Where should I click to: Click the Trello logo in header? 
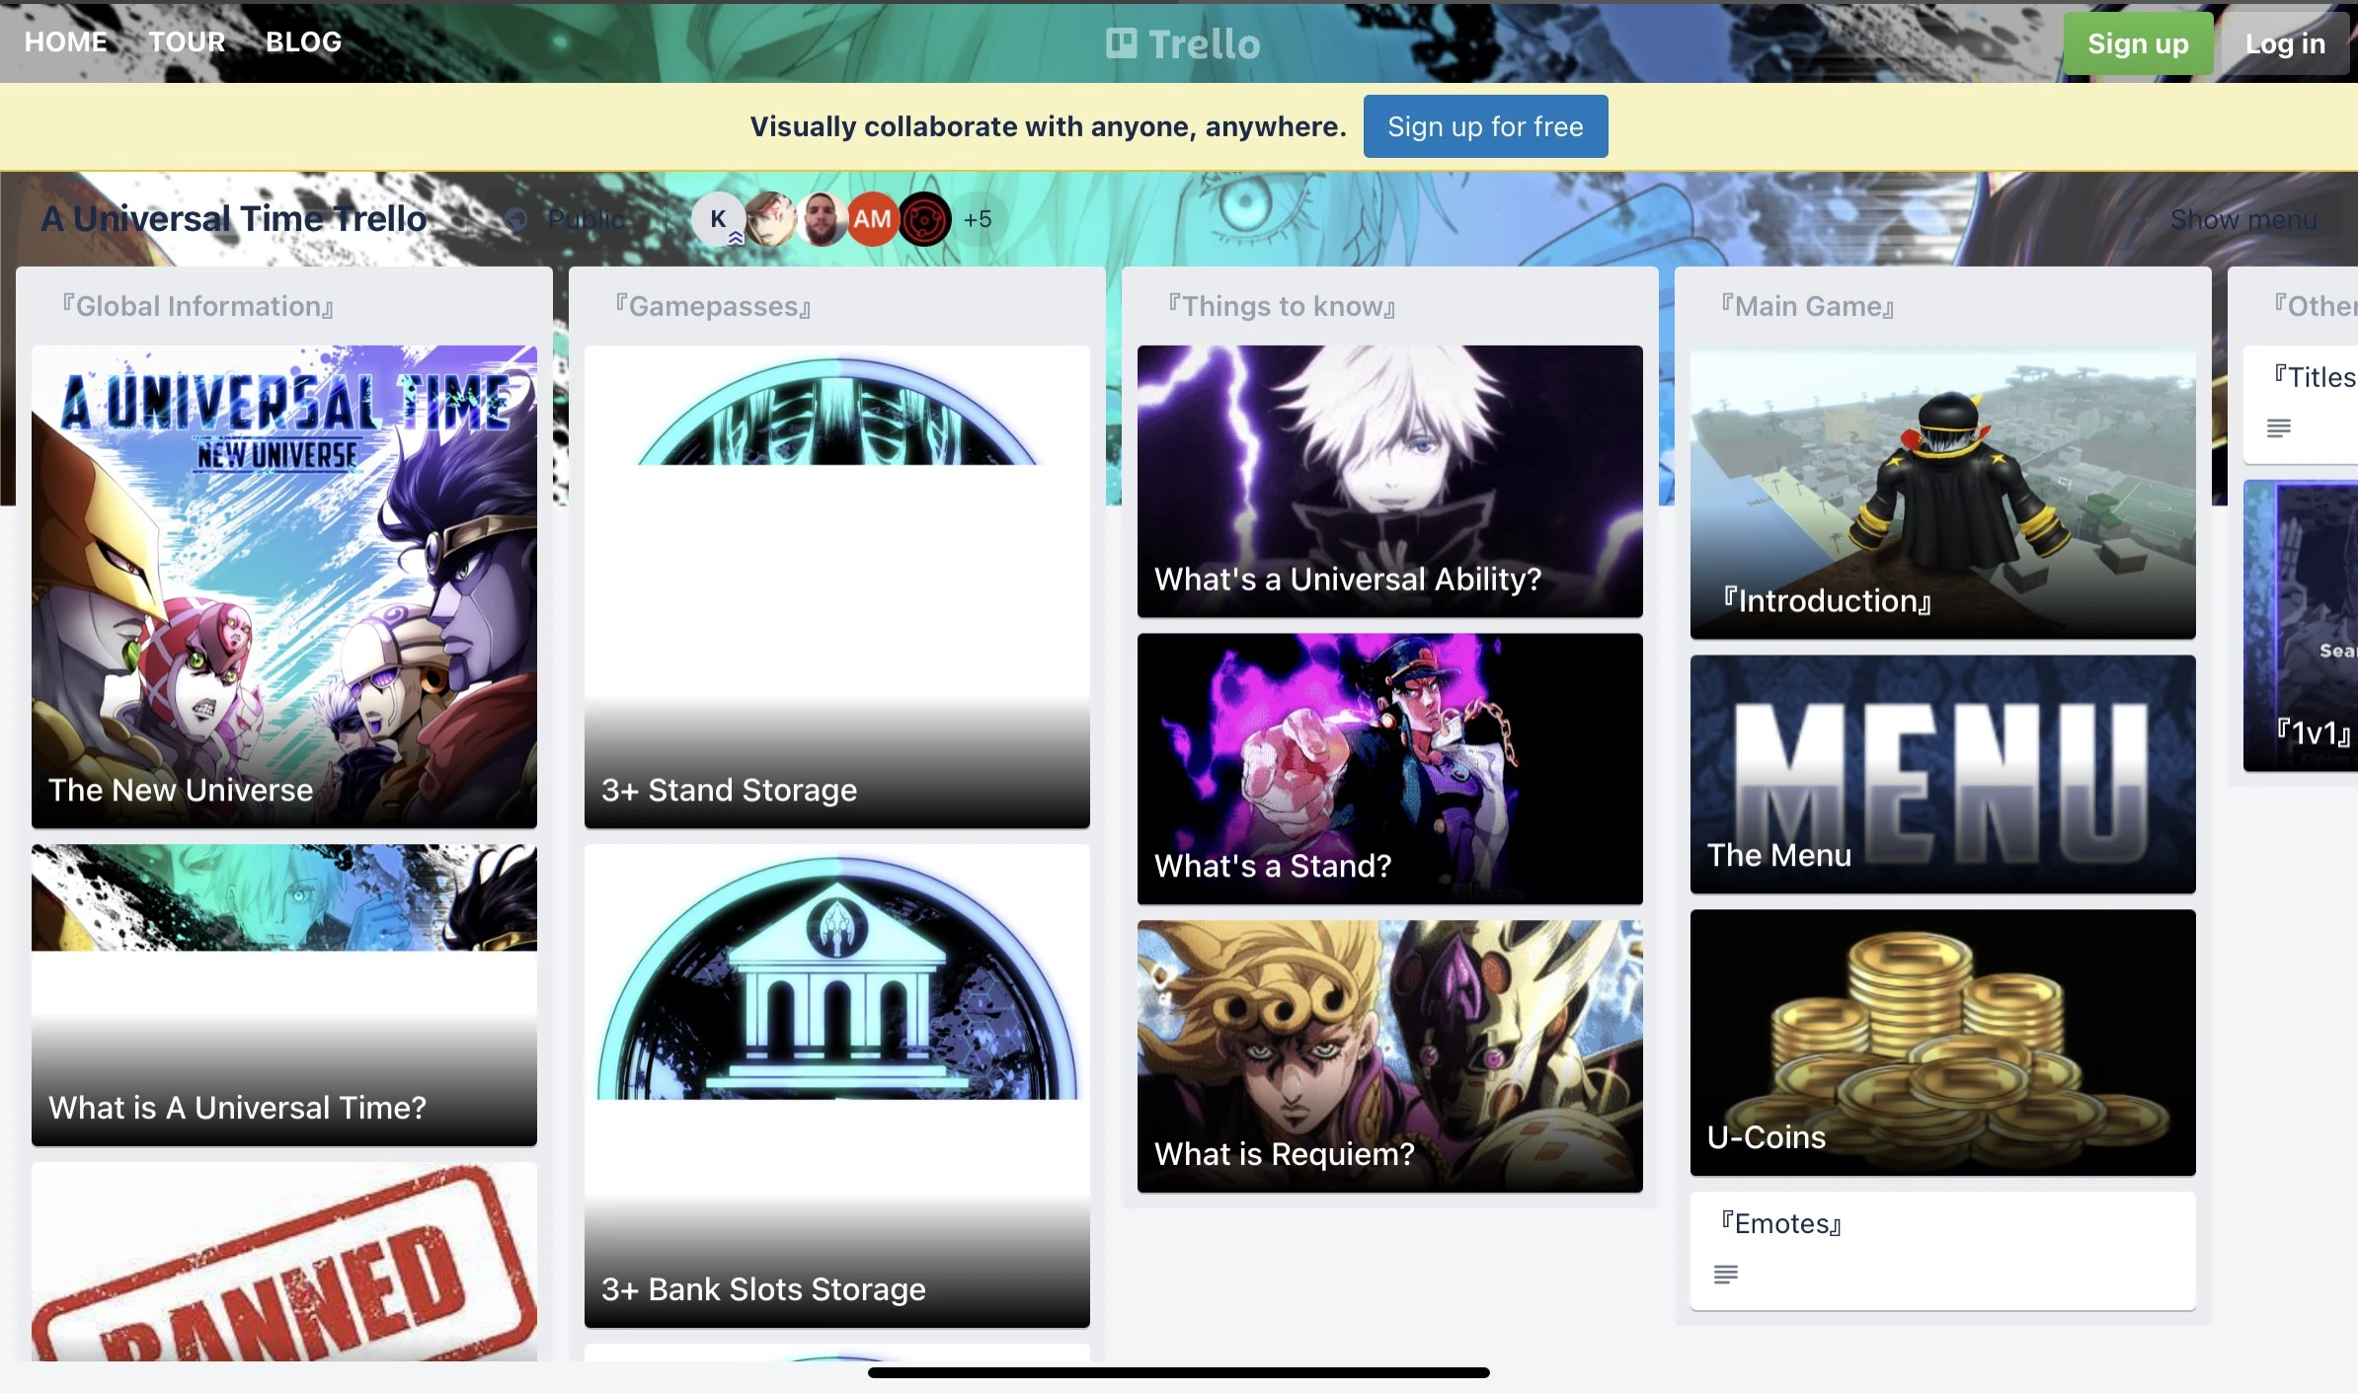pyautogui.click(x=1182, y=43)
